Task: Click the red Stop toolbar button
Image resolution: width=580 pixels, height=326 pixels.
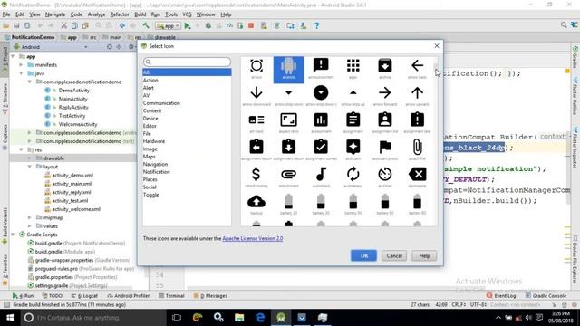Action: pos(251,25)
